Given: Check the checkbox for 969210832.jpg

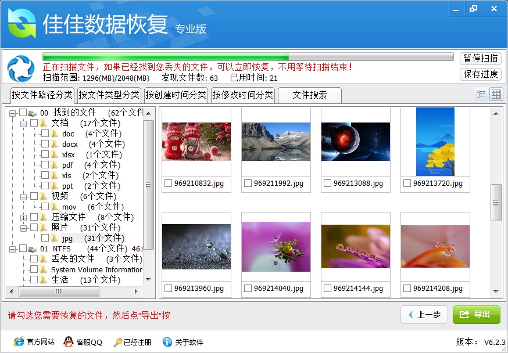Looking at the screenshot, I should point(167,184).
